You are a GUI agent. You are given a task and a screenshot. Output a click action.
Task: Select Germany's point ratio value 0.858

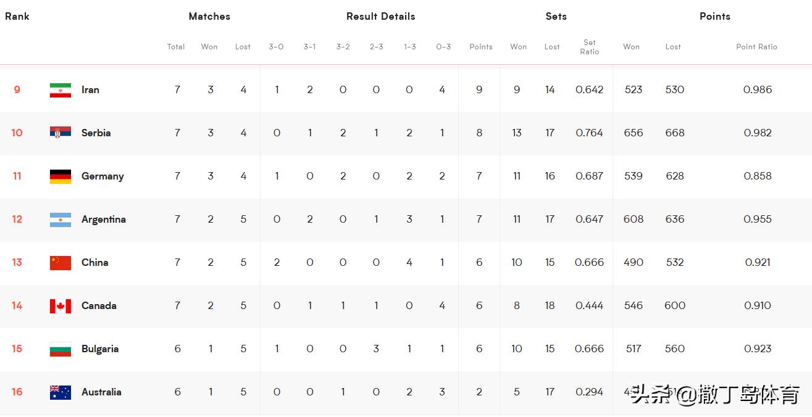758,176
